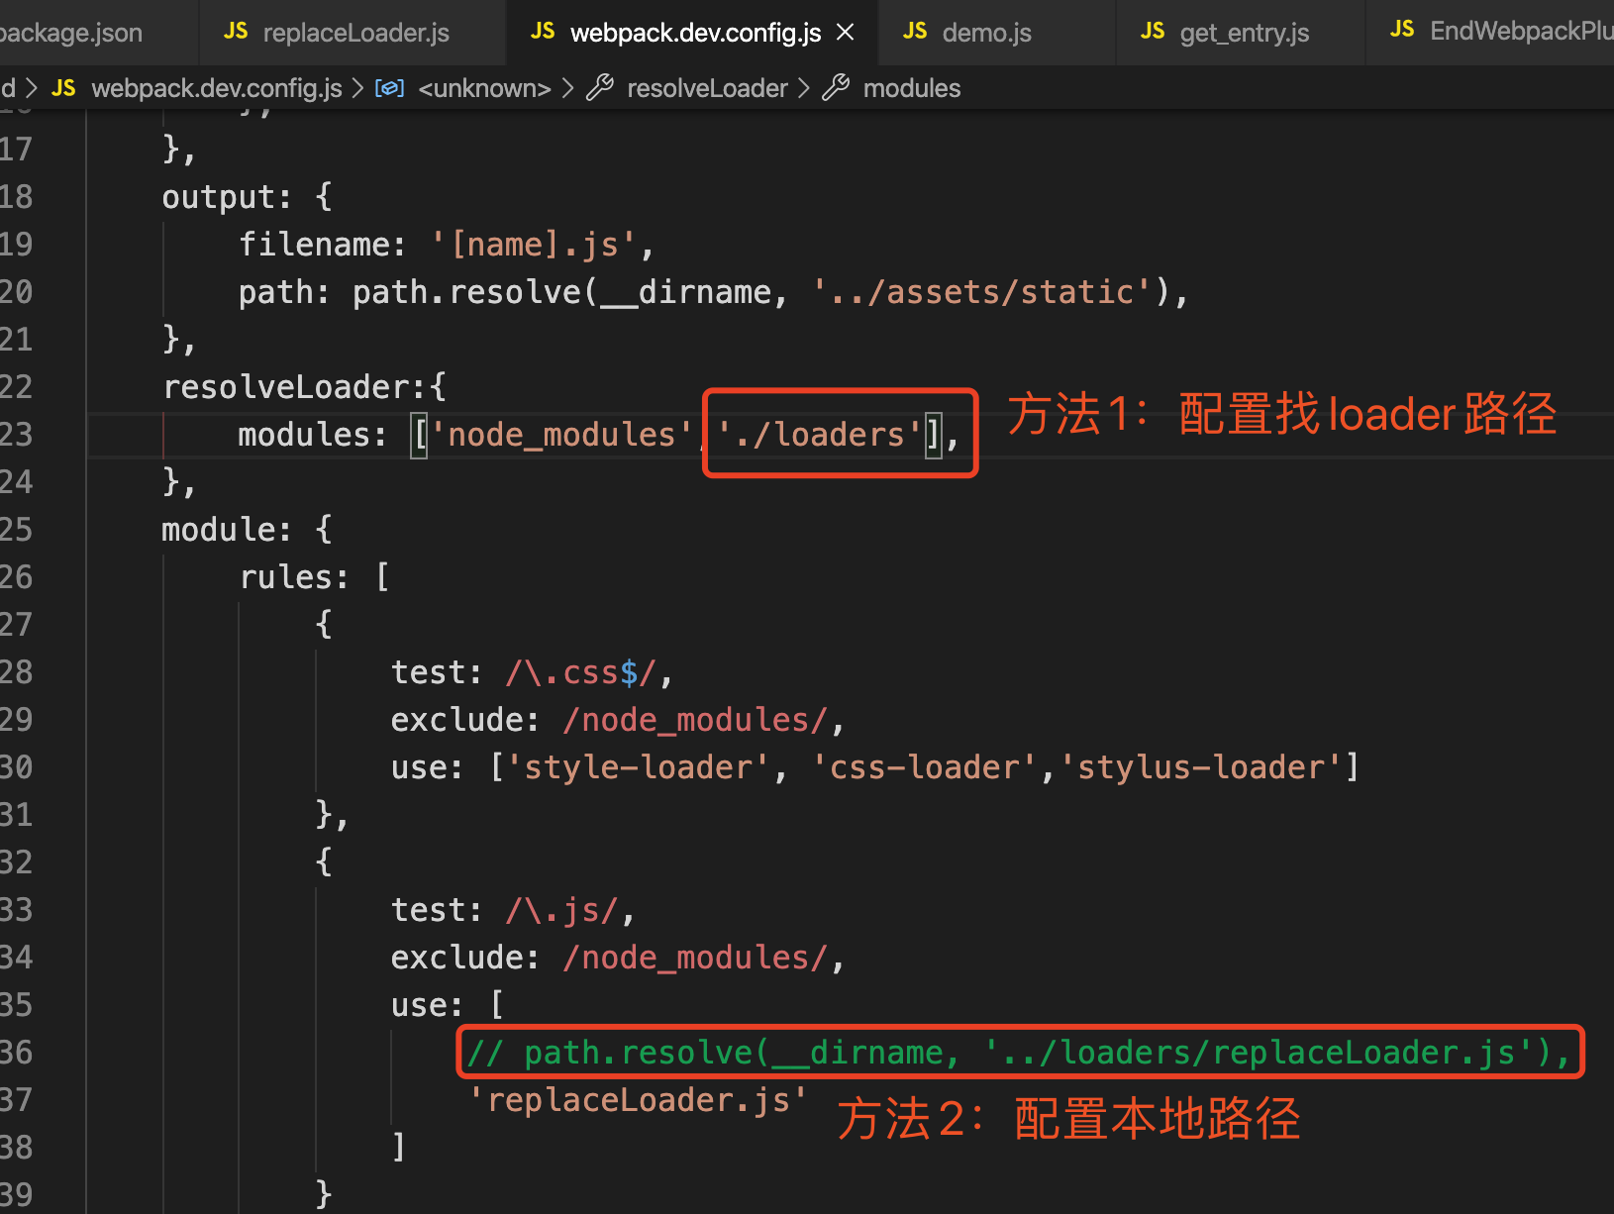Click the resolveLoader property name
This screenshot has width=1614, height=1214.
[286, 387]
